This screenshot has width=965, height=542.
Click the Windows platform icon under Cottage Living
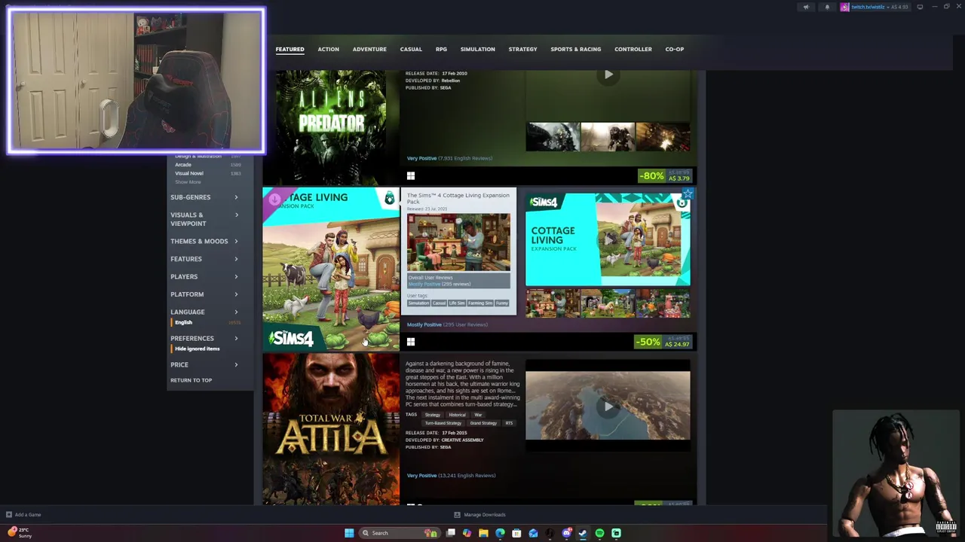[411, 342]
